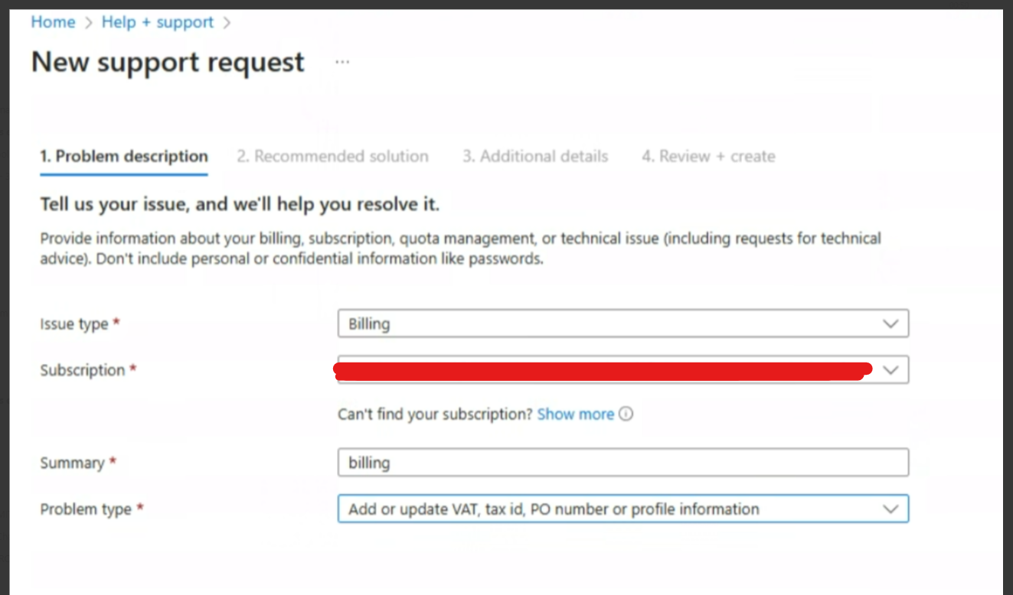This screenshot has width=1013, height=595.
Task: Navigate to Home in the breadcrumb
Action: 53,22
